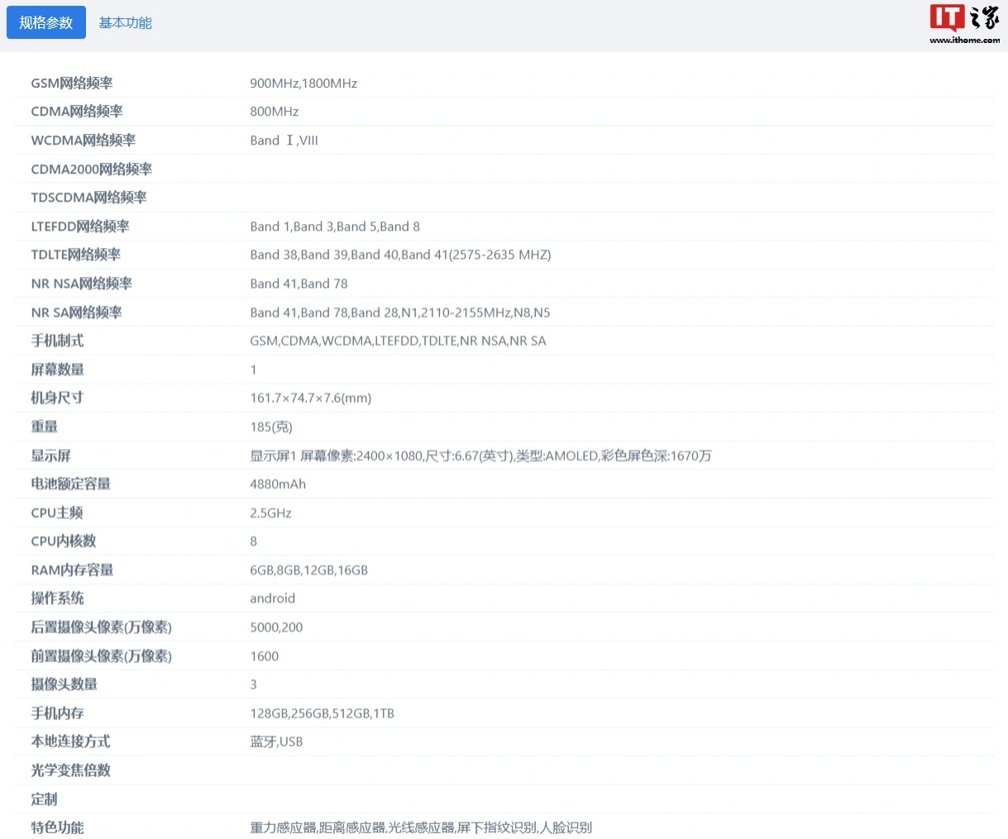The height and width of the screenshot is (839, 1008).
Task: Click the 手机制式 row label
Action: coord(57,341)
